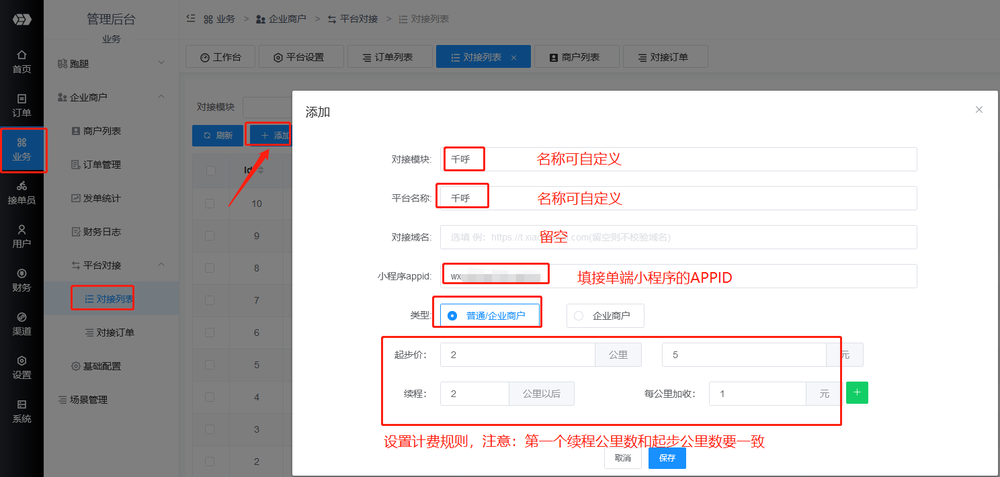Open 财务日志 in sidebar menu

pyautogui.click(x=112, y=231)
